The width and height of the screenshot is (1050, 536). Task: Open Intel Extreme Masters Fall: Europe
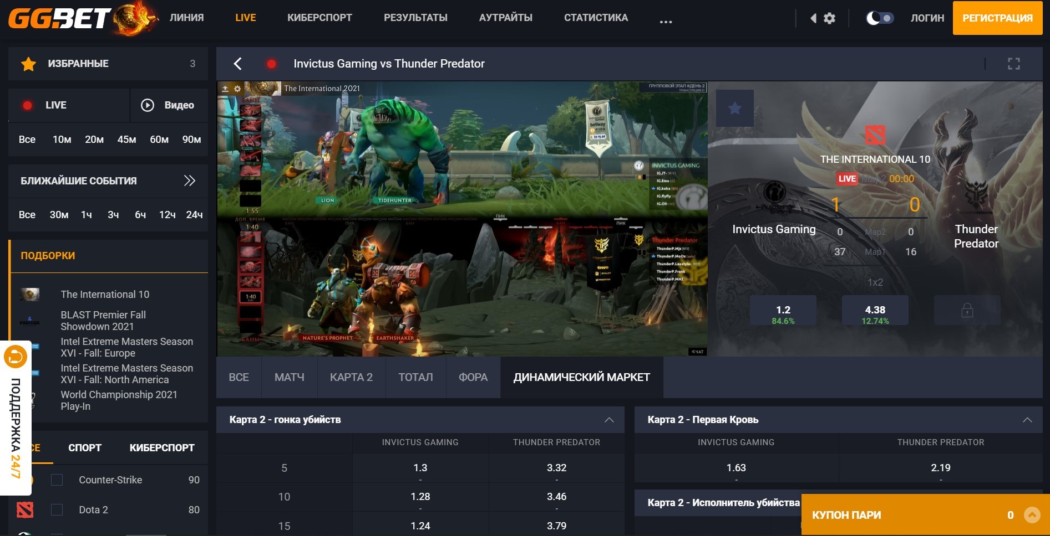point(126,347)
